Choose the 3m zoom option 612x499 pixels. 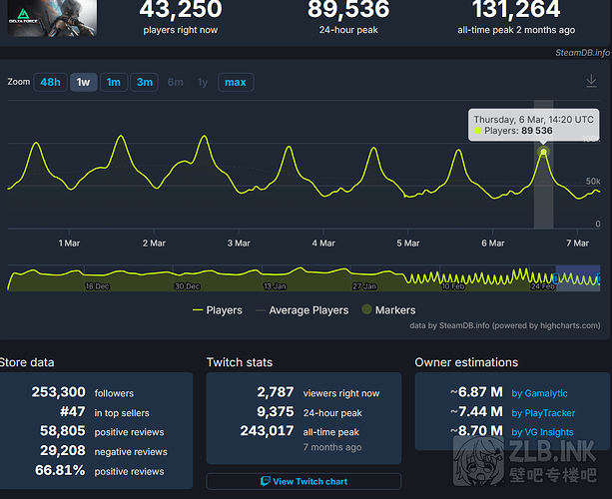click(x=145, y=82)
